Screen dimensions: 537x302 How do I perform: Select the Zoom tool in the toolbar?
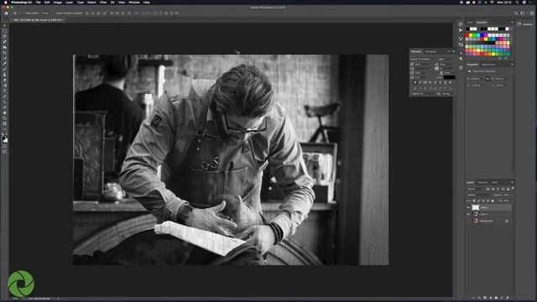tap(4, 118)
